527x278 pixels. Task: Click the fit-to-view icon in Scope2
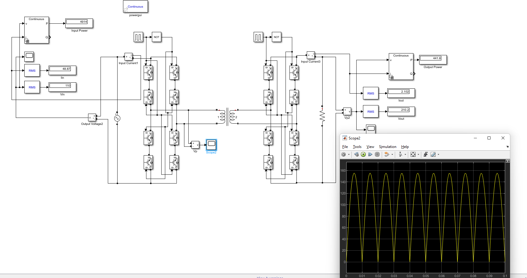413,154
